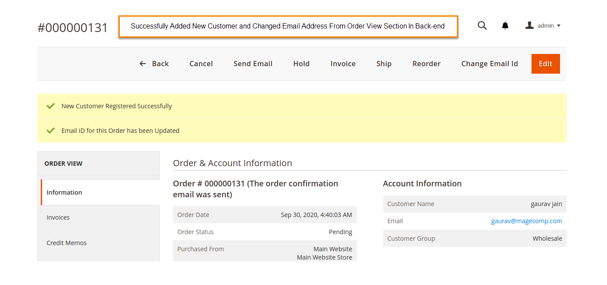
Task: Click the admin user avatar icon
Action: [x=529, y=26]
